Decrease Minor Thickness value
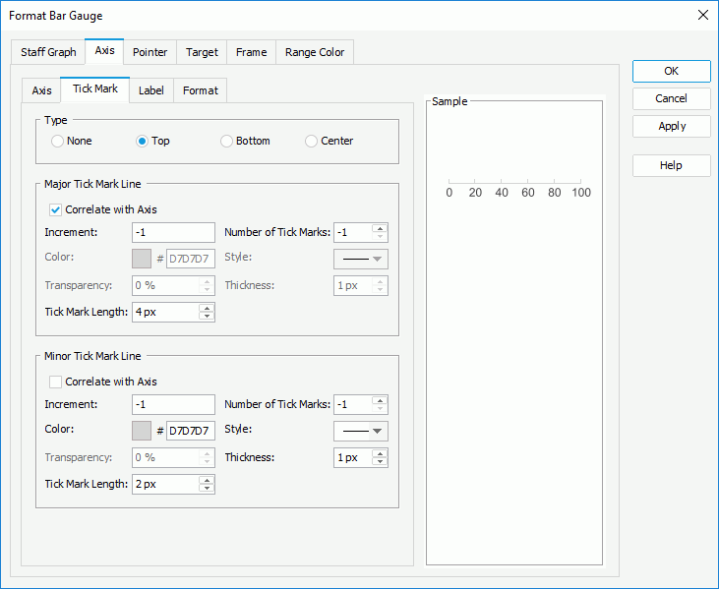 [x=380, y=461]
